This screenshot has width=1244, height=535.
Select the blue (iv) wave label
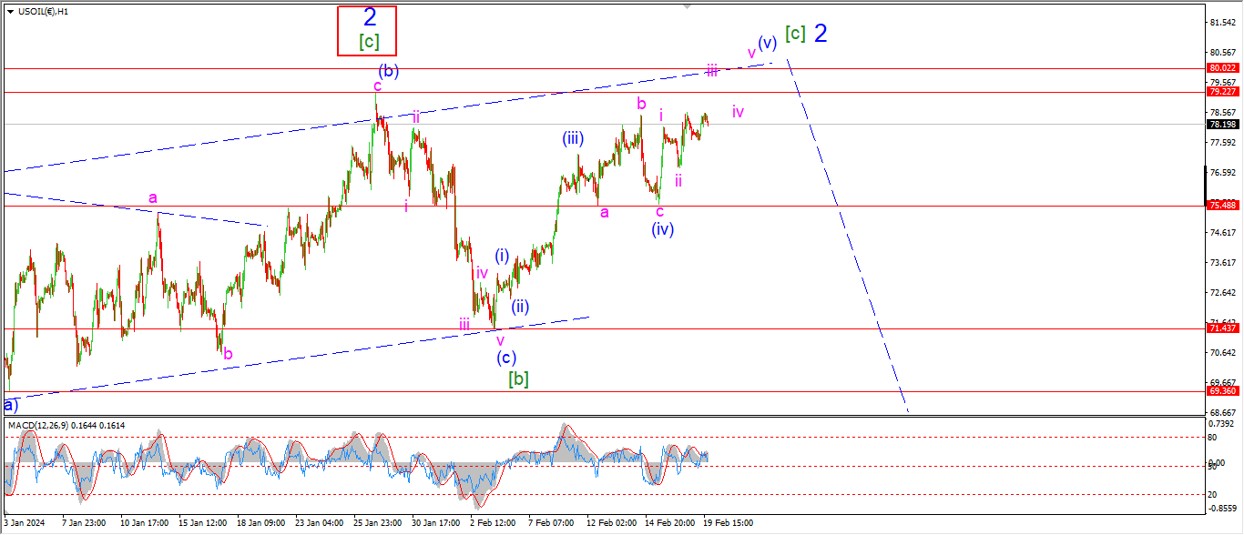(662, 229)
